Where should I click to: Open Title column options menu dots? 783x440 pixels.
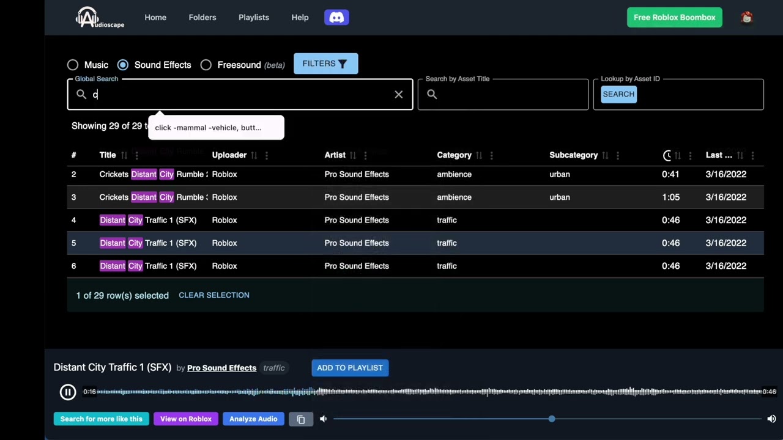click(136, 155)
